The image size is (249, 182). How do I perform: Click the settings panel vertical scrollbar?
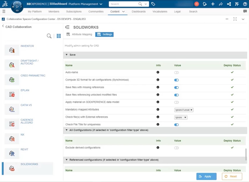point(246,154)
